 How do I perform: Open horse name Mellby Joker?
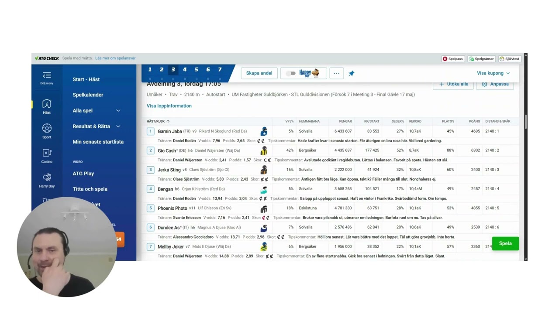tap(170, 246)
